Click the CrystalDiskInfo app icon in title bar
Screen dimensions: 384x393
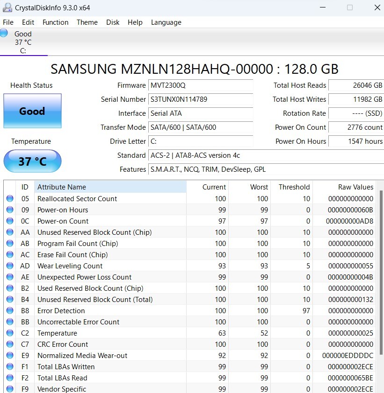click(7, 8)
